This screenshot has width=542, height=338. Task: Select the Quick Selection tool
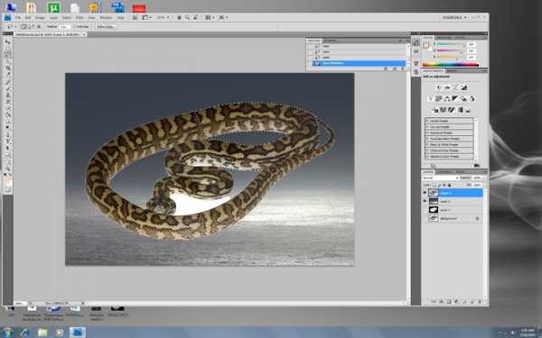8,61
